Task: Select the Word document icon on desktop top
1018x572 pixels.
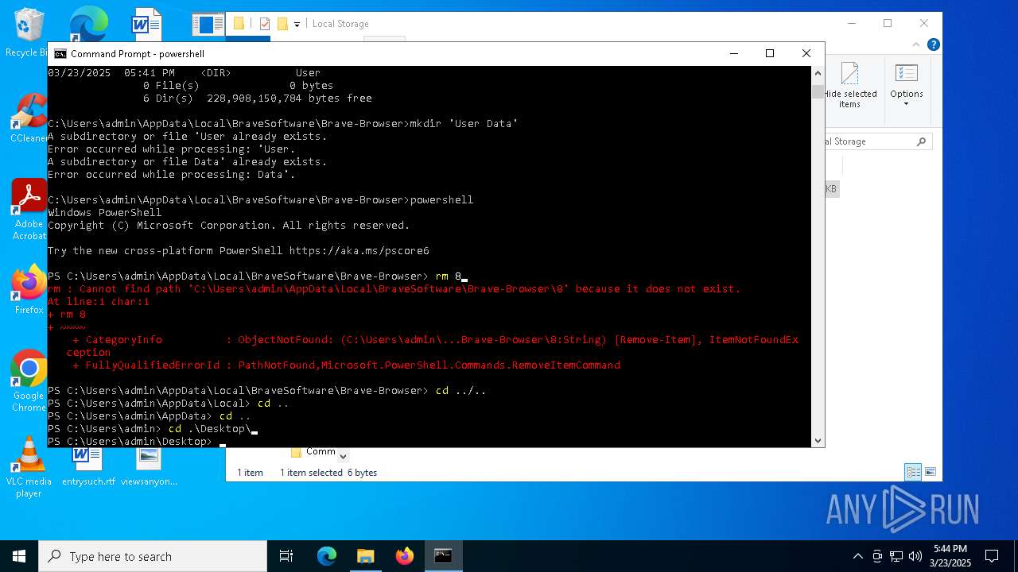Action: pos(147,24)
